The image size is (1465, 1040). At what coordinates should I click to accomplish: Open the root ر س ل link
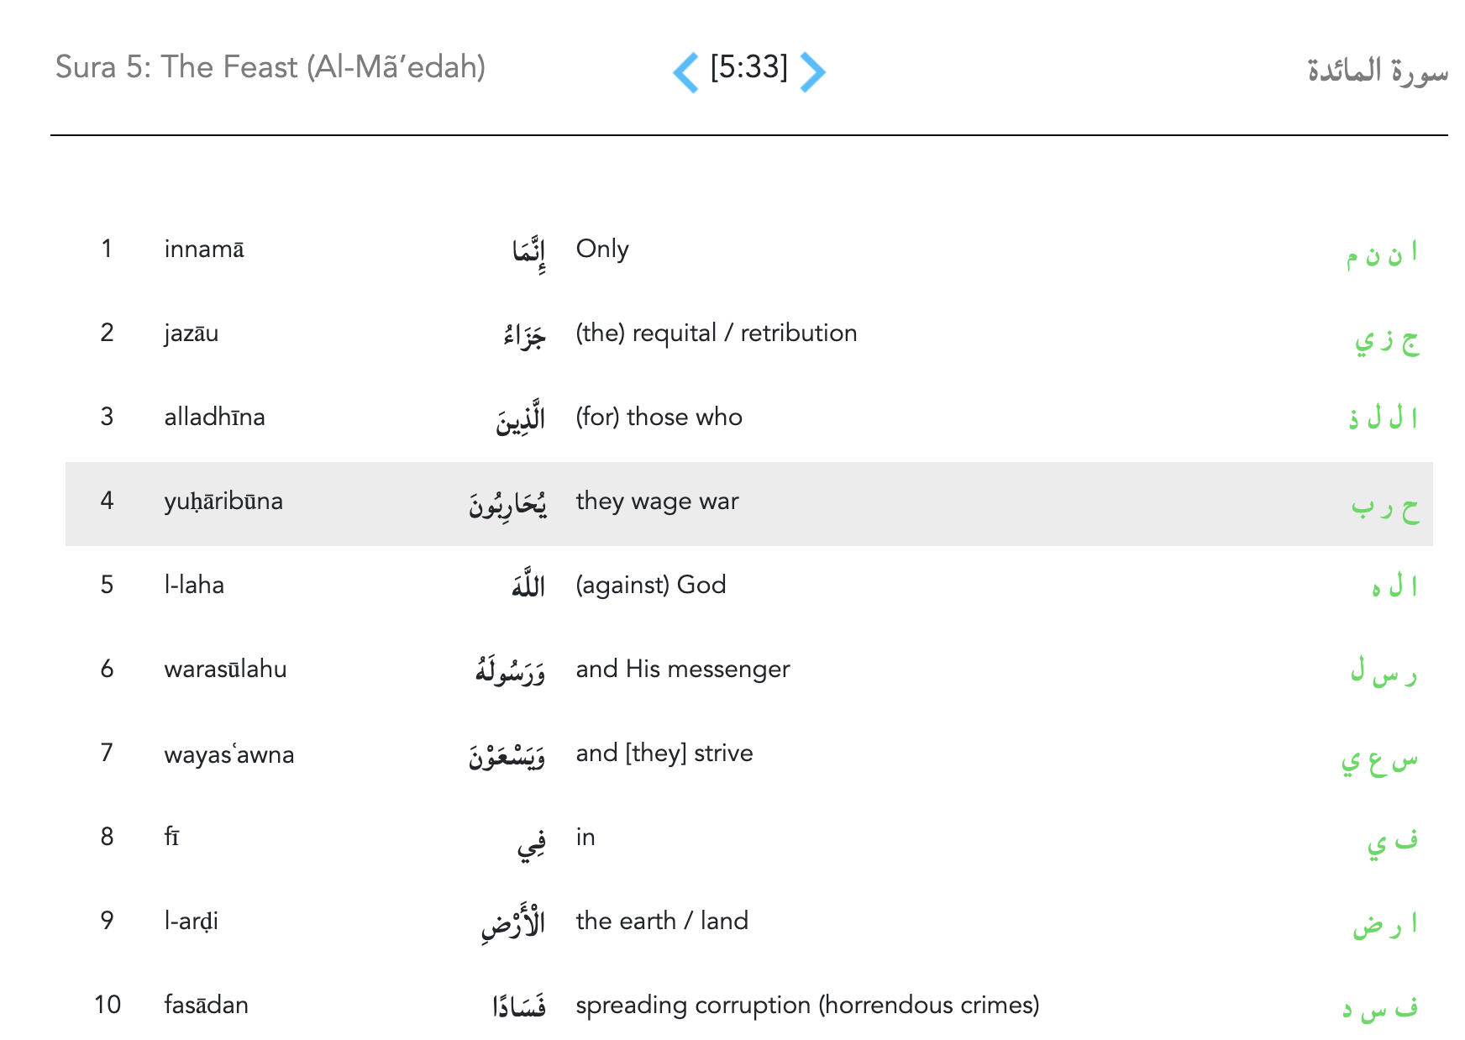coord(1384,672)
